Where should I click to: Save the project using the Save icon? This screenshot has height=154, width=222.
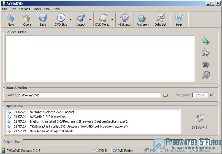click(43, 18)
